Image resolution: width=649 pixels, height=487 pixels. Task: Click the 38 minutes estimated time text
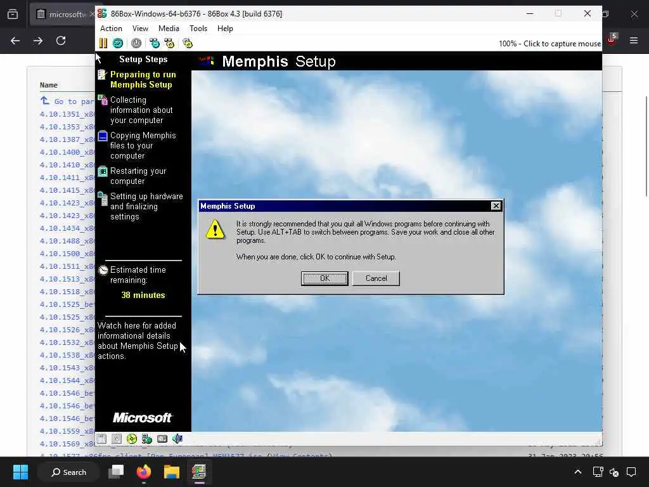(x=143, y=295)
